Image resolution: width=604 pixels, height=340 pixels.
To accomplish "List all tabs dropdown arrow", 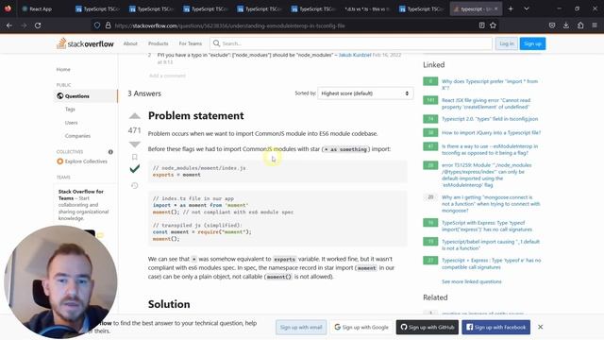I will (527, 8).
